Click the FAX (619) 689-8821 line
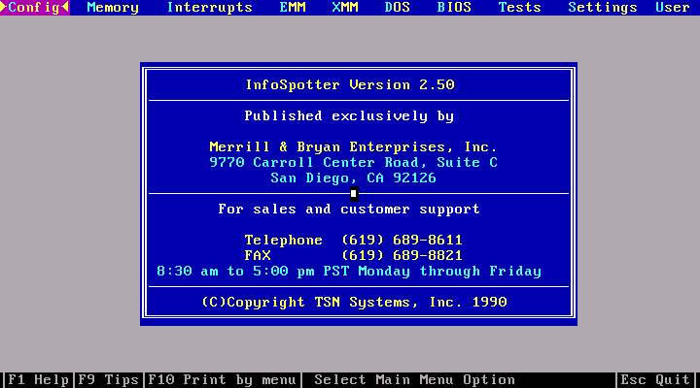Screen dimensions: 700x388 point(353,256)
